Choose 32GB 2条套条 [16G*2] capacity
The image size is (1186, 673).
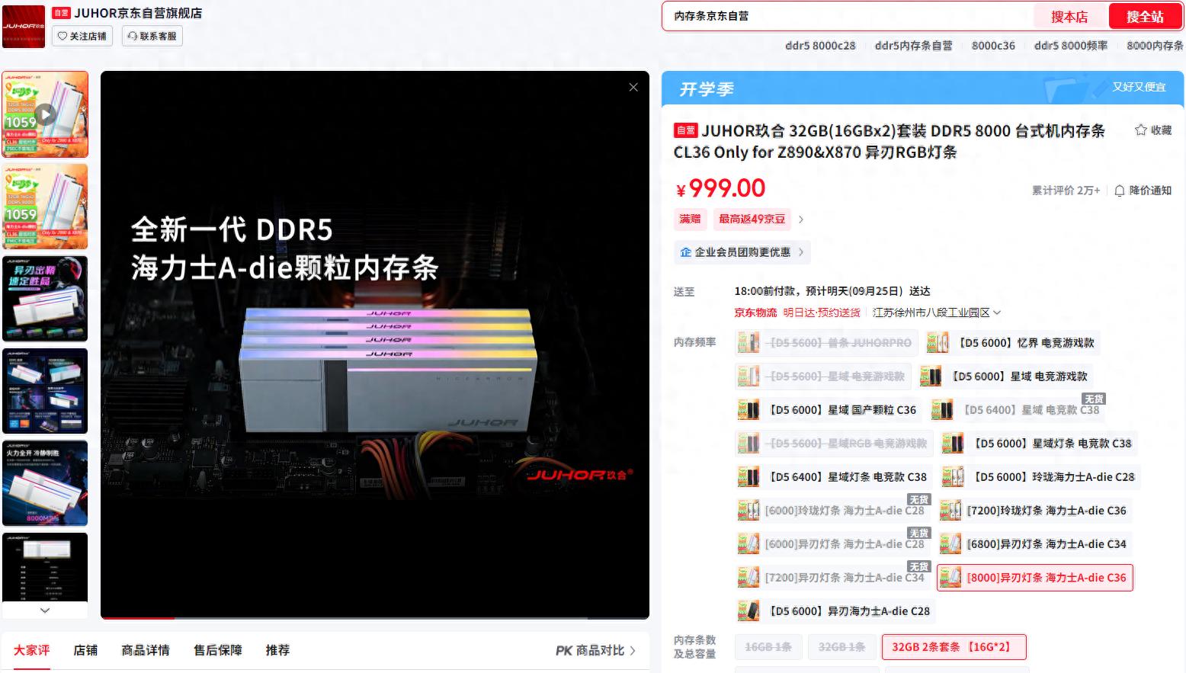coord(954,647)
